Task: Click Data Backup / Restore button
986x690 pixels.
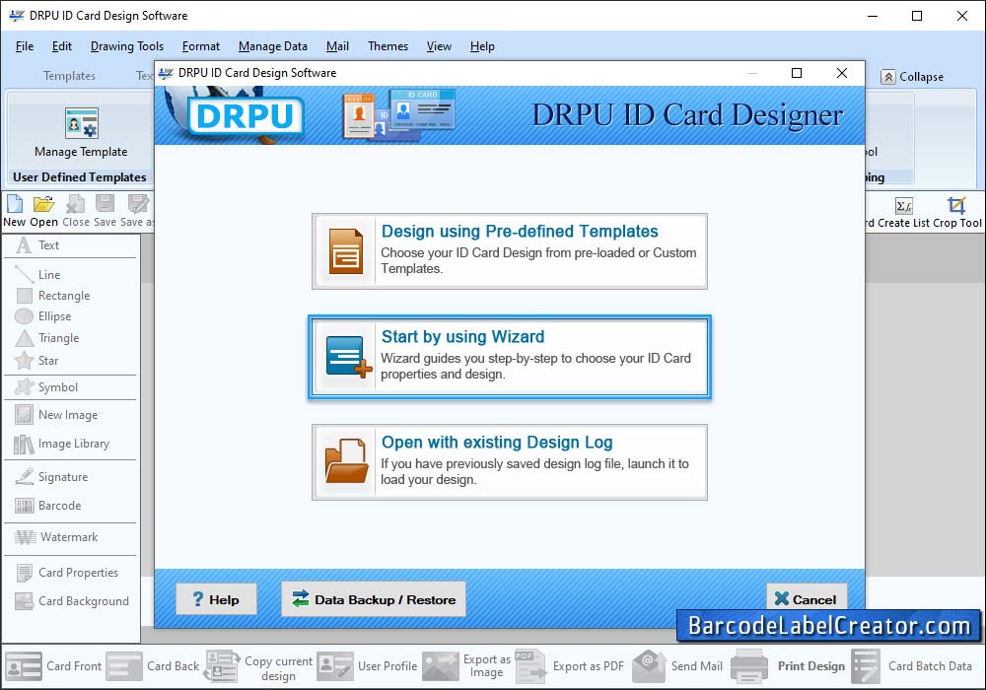Action: point(374,599)
